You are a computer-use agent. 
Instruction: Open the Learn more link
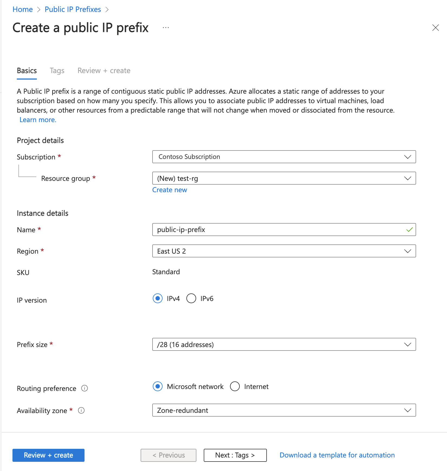tap(38, 119)
